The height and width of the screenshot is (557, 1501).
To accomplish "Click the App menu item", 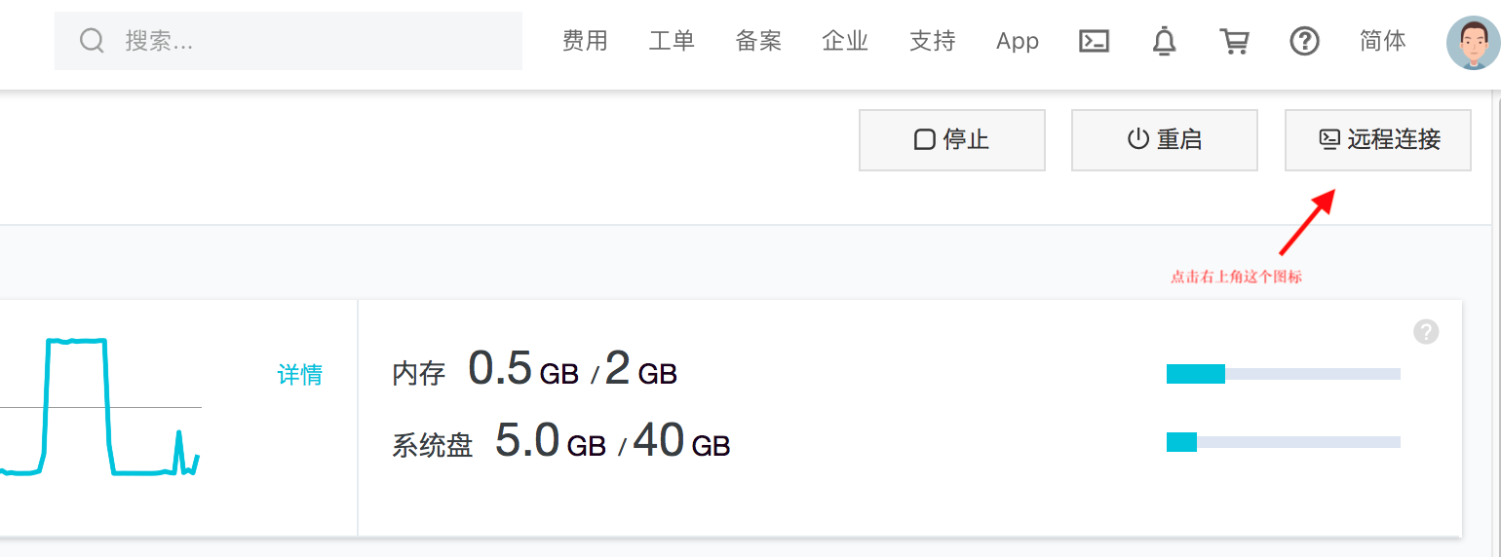I will click(1018, 41).
